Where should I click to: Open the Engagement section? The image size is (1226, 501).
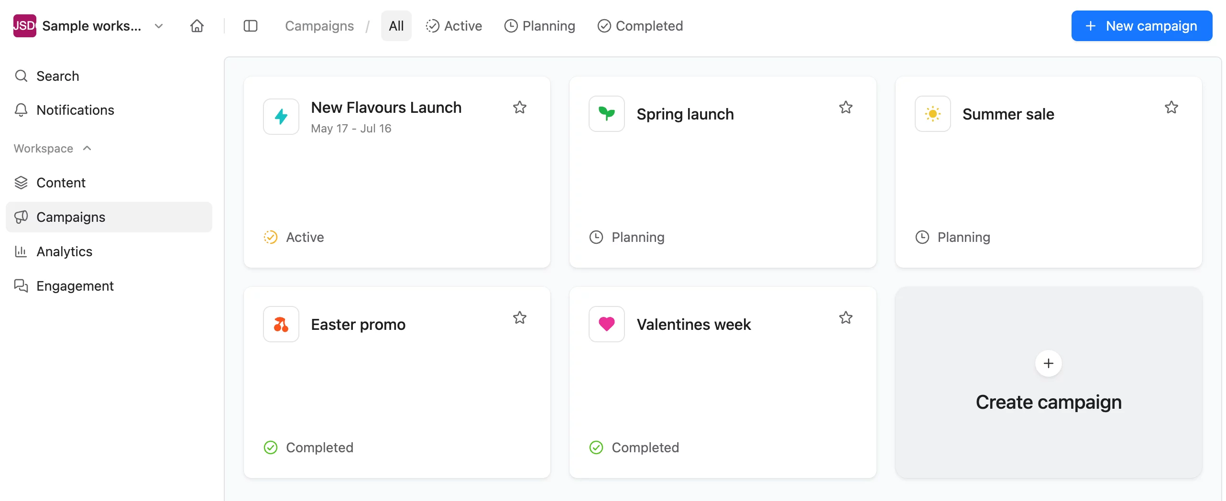(75, 285)
